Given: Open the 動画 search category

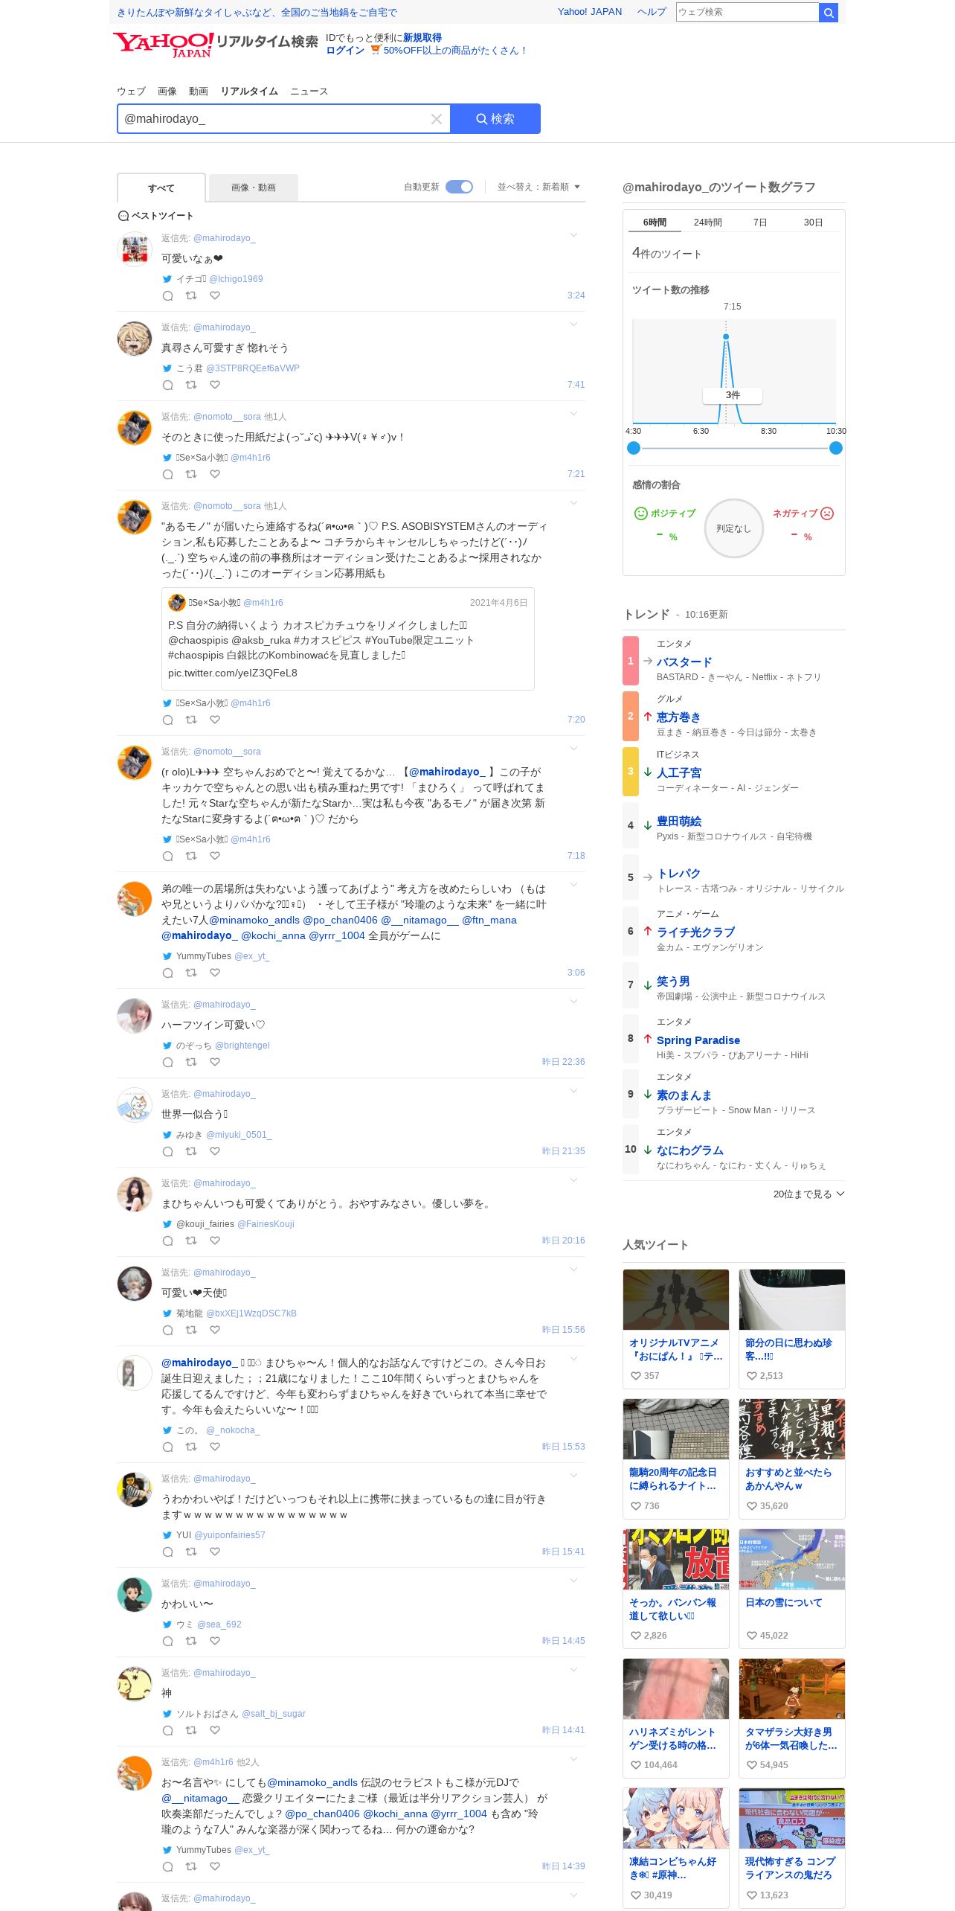Looking at the screenshot, I should (x=199, y=92).
